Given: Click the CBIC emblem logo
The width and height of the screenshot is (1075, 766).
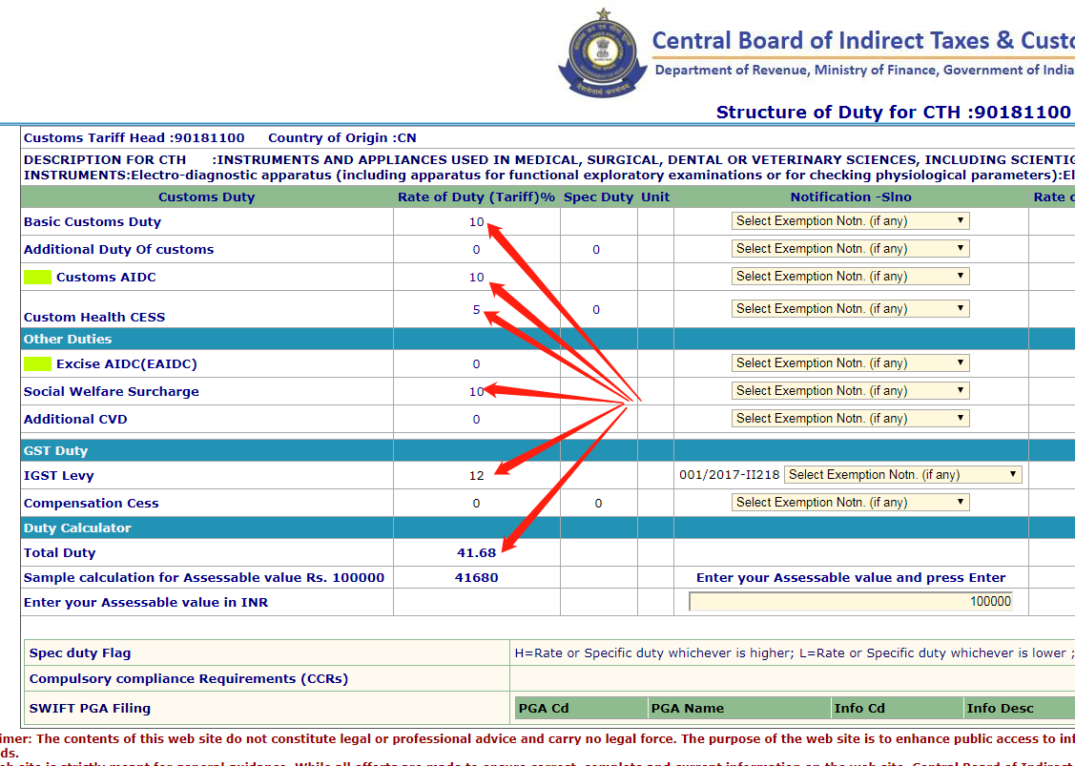Looking at the screenshot, I should (x=603, y=55).
